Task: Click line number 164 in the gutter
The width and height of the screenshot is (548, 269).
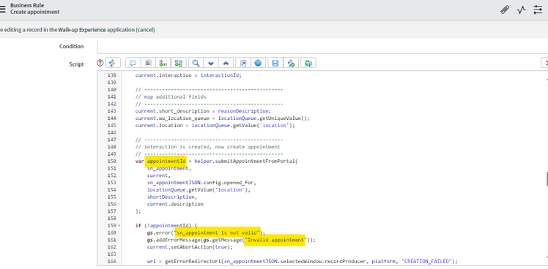Action: tap(112, 261)
